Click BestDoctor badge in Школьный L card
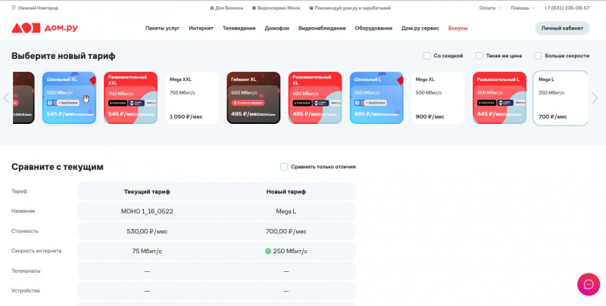Image resolution: width=606 pixels, height=306 pixels. click(x=375, y=103)
